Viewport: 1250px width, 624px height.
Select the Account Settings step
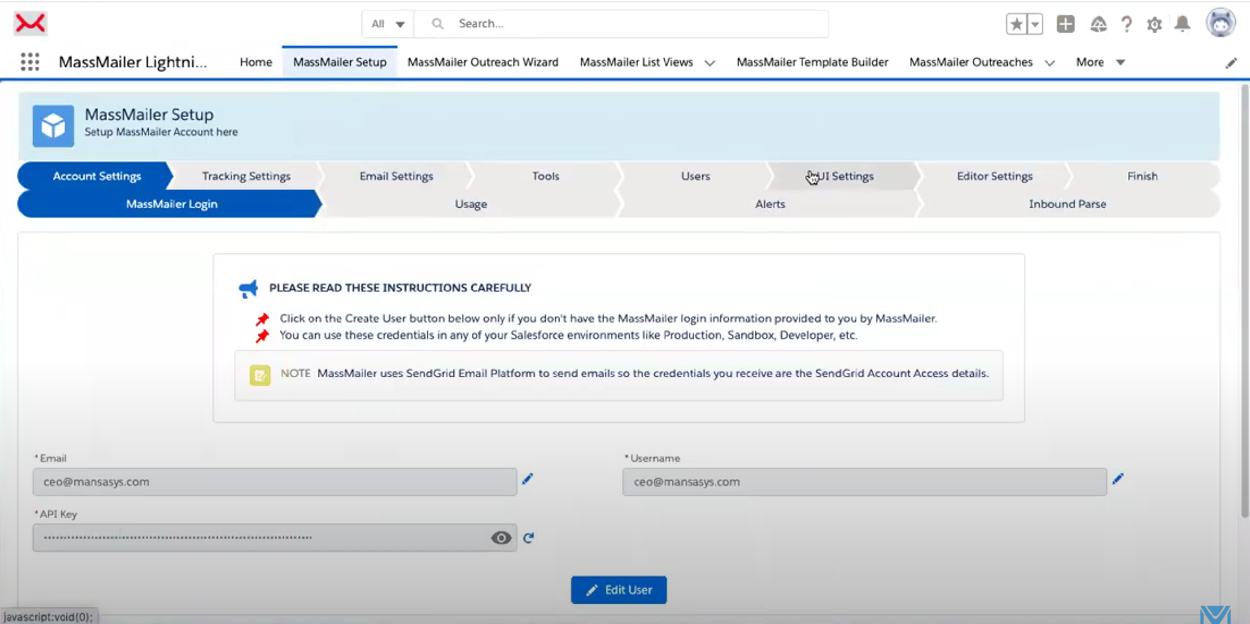[97, 176]
